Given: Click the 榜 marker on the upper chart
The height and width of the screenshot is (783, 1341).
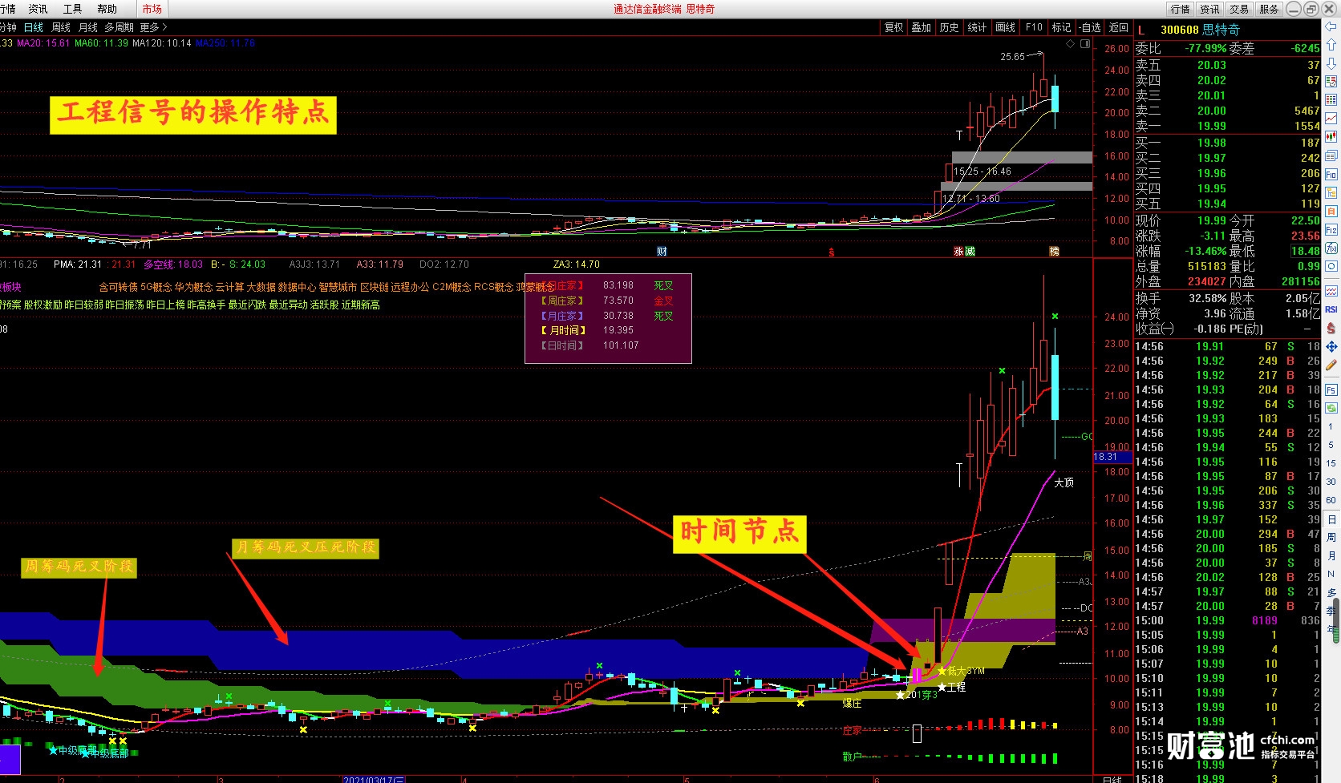Looking at the screenshot, I should point(1054,252).
